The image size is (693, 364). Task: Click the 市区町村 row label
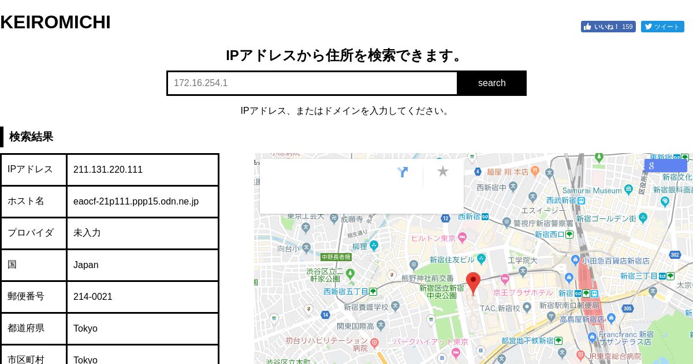tap(26, 359)
